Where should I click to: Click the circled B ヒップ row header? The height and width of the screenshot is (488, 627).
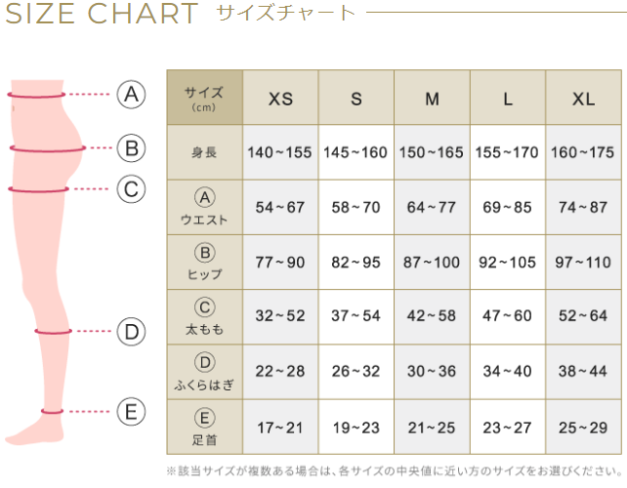[204, 262]
